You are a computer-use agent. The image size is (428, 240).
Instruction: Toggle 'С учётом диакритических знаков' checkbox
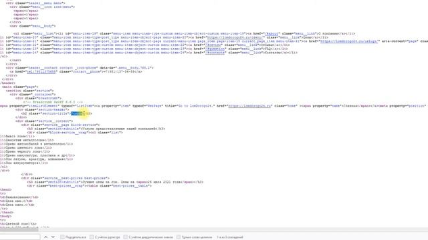tap(126, 237)
